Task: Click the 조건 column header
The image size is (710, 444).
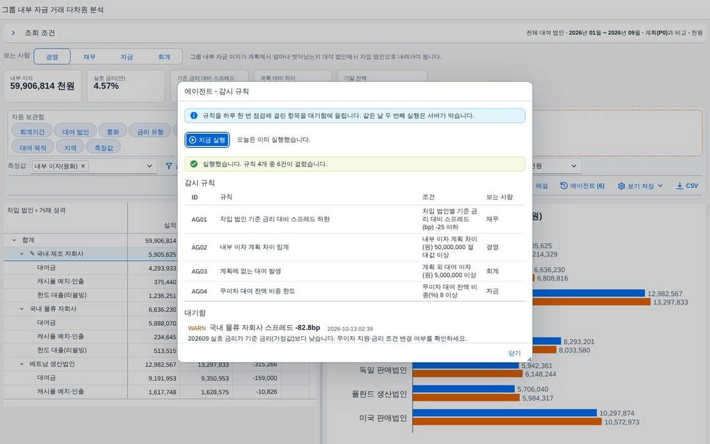Action: coord(429,197)
